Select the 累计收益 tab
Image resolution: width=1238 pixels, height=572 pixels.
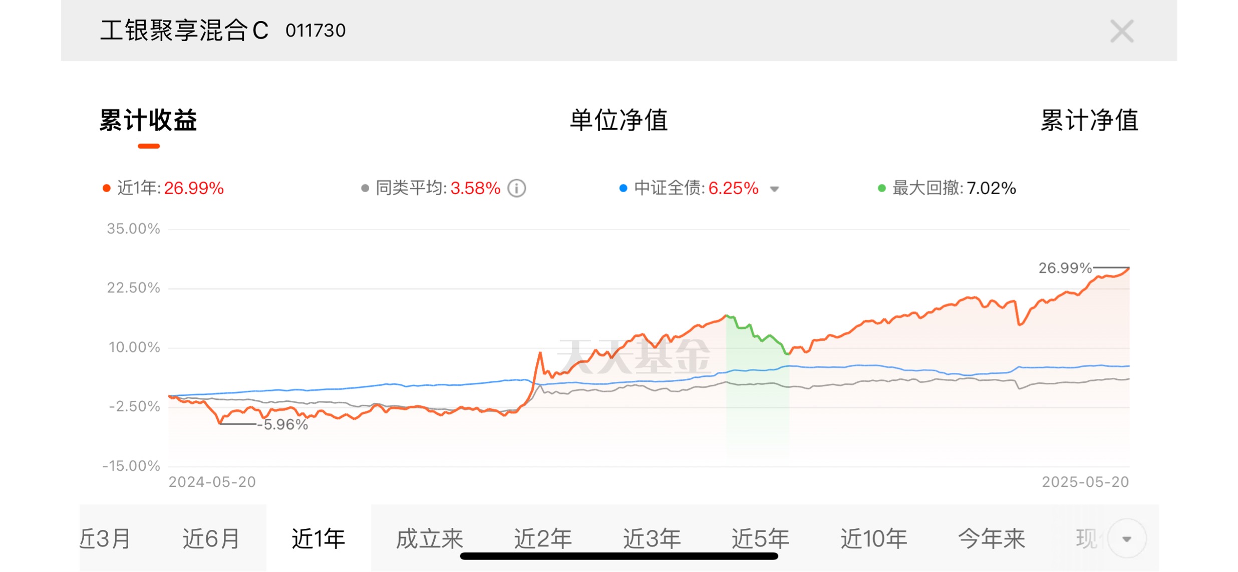click(x=148, y=120)
